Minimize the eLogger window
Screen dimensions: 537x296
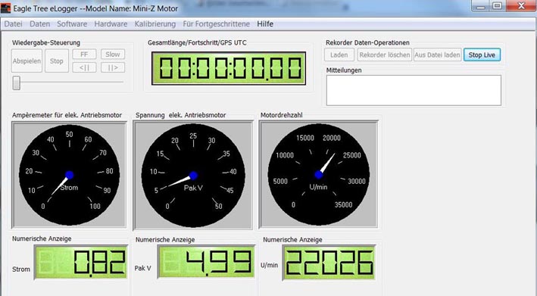click(x=481, y=6)
